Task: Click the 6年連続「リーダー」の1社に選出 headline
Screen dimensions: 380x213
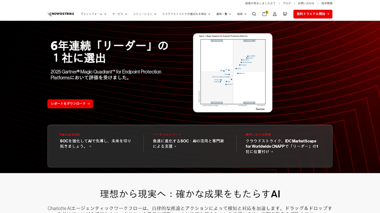Action: [x=109, y=52]
